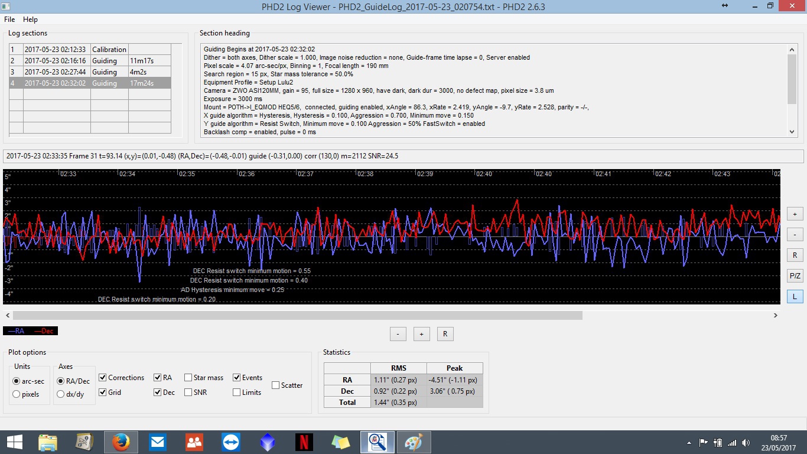Select the Guiding 17m24s log section

tap(90, 83)
